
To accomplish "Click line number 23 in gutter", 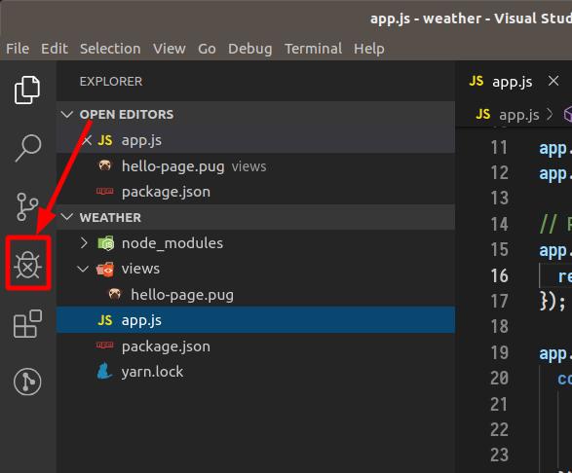I will pyautogui.click(x=500, y=455).
